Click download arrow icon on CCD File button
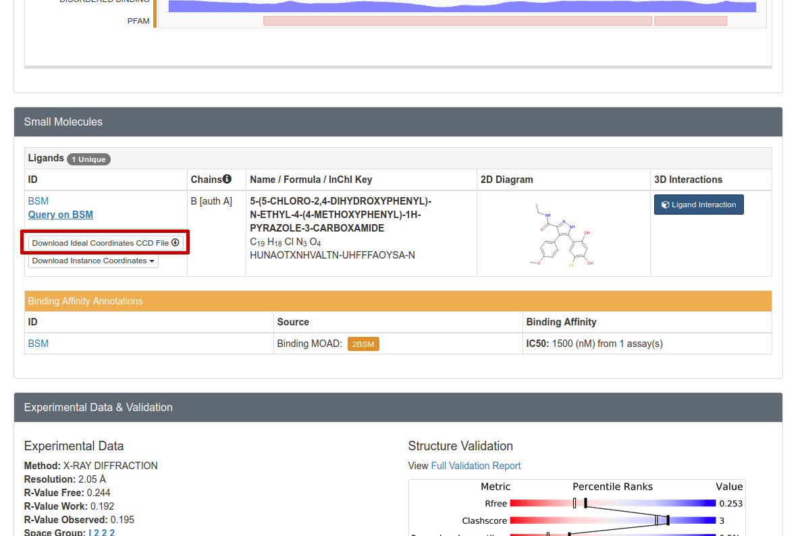This screenshot has width=804, height=536. pyautogui.click(x=176, y=242)
